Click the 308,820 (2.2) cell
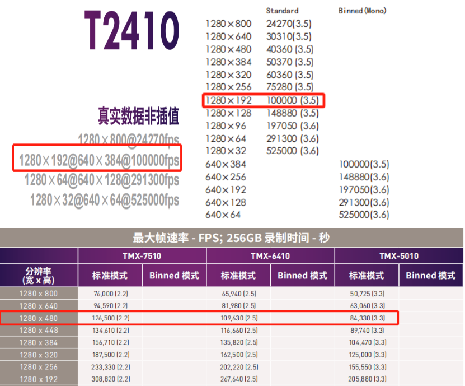The height and width of the screenshot is (386, 465). point(111,379)
